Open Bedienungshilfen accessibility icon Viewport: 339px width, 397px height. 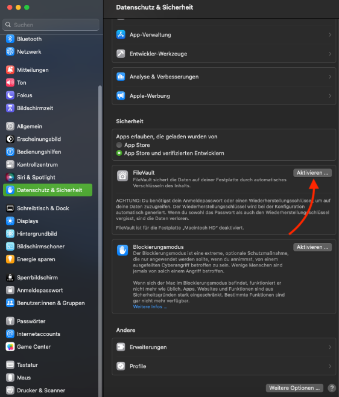pos(10,152)
